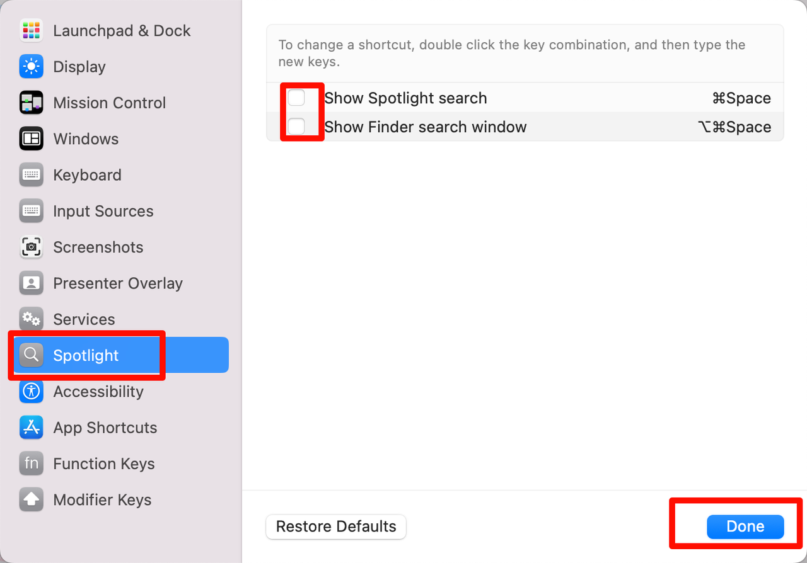Click the Presenter Overlay icon

31,283
